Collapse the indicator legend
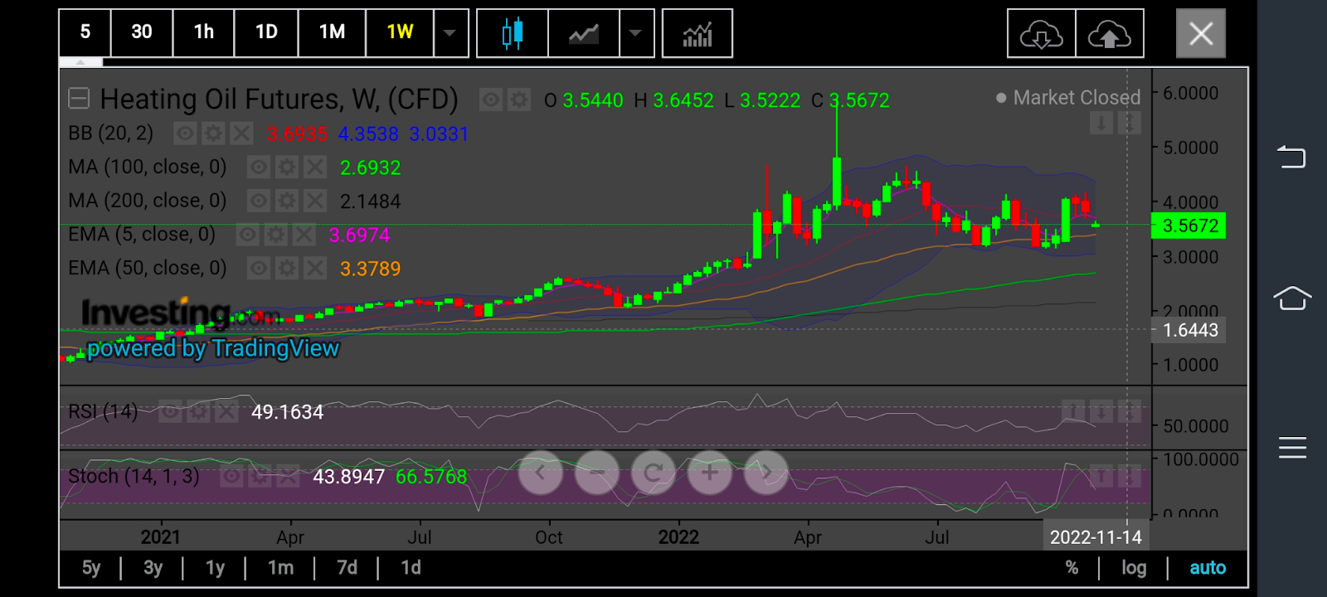 pos(79,99)
